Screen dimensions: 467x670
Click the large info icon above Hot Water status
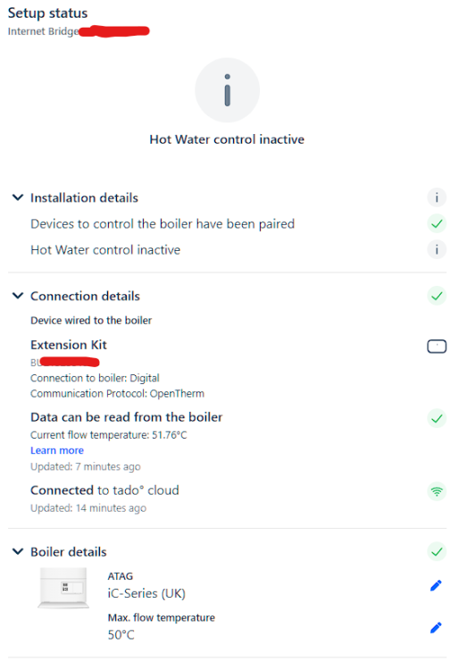227,90
